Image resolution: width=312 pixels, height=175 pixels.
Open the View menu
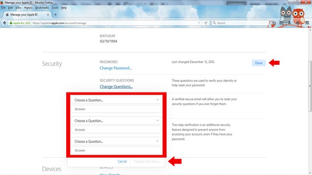point(18,8)
